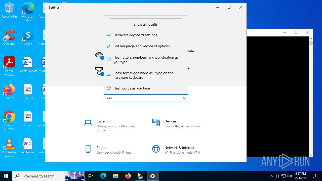Open network status tray icon

point(284,176)
